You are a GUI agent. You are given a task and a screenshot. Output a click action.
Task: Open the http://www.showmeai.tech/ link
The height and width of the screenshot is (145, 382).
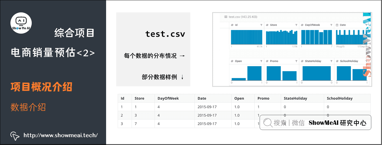coord(61,135)
